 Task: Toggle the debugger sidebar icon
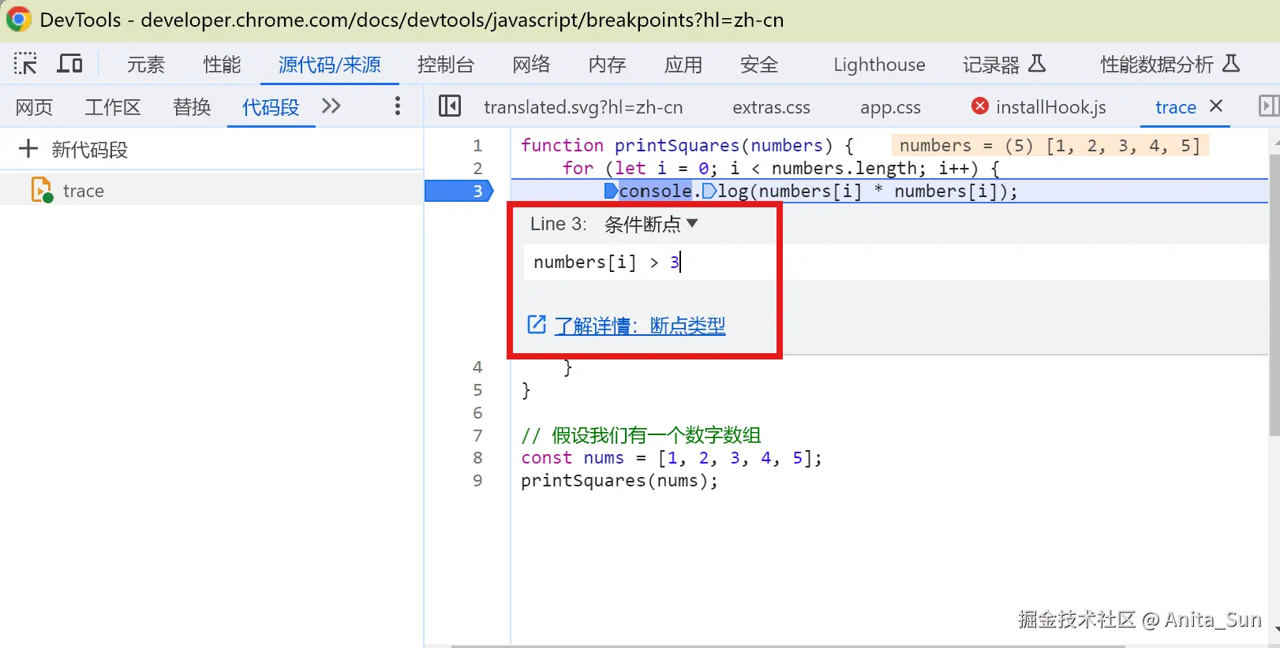1268,106
